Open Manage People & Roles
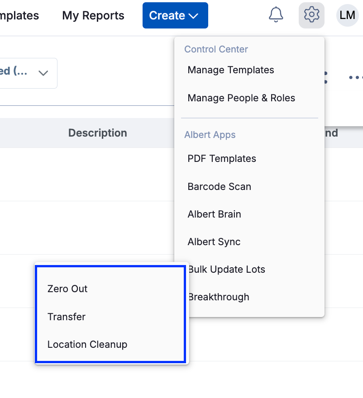The image size is (363, 398). click(x=241, y=98)
